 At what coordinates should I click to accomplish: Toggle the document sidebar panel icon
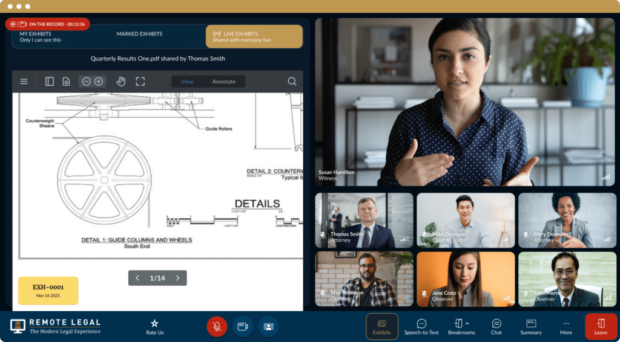tap(50, 82)
